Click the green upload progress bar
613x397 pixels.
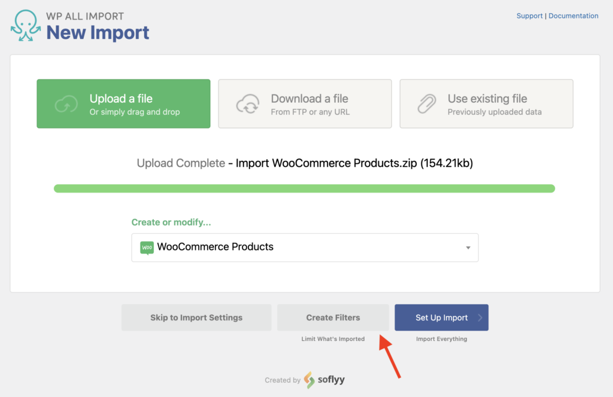click(305, 188)
